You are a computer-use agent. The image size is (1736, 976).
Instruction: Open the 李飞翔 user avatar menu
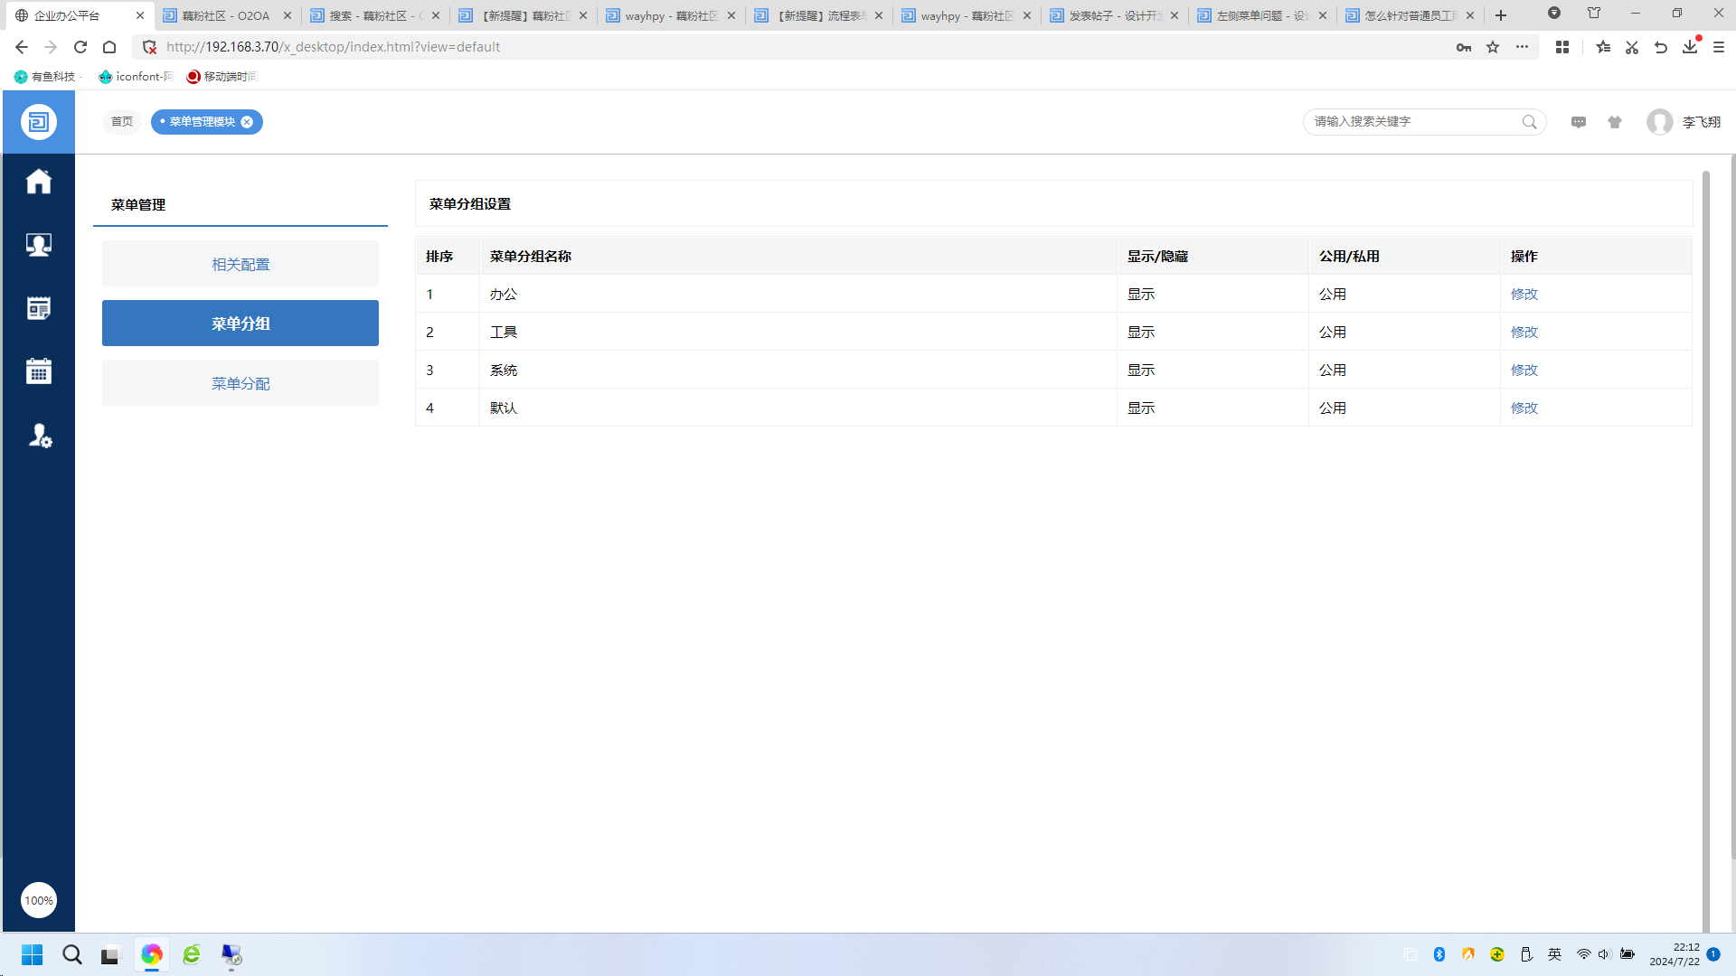(x=1659, y=122)
